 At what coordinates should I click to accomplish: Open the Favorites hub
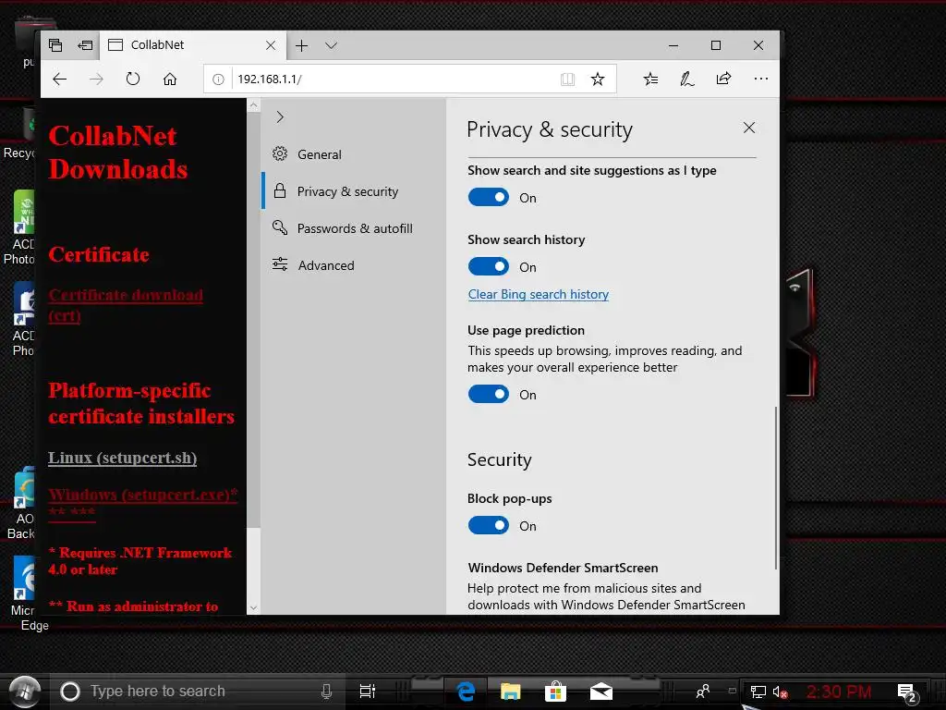coord(650,80)
